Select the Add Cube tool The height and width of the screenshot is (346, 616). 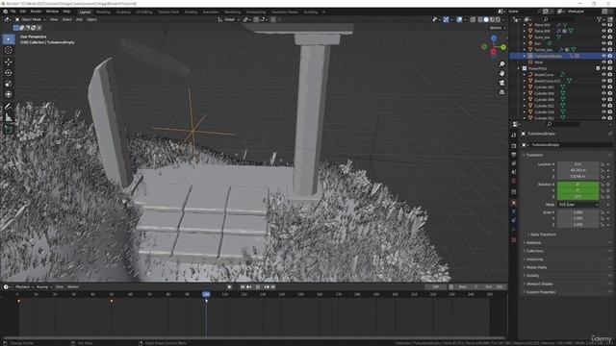pyautogui.click(x=9, y=129)
